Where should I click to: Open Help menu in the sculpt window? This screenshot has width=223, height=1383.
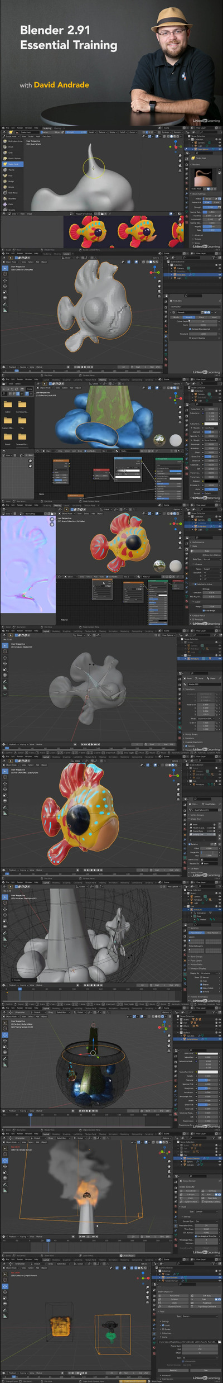(36, 128)
